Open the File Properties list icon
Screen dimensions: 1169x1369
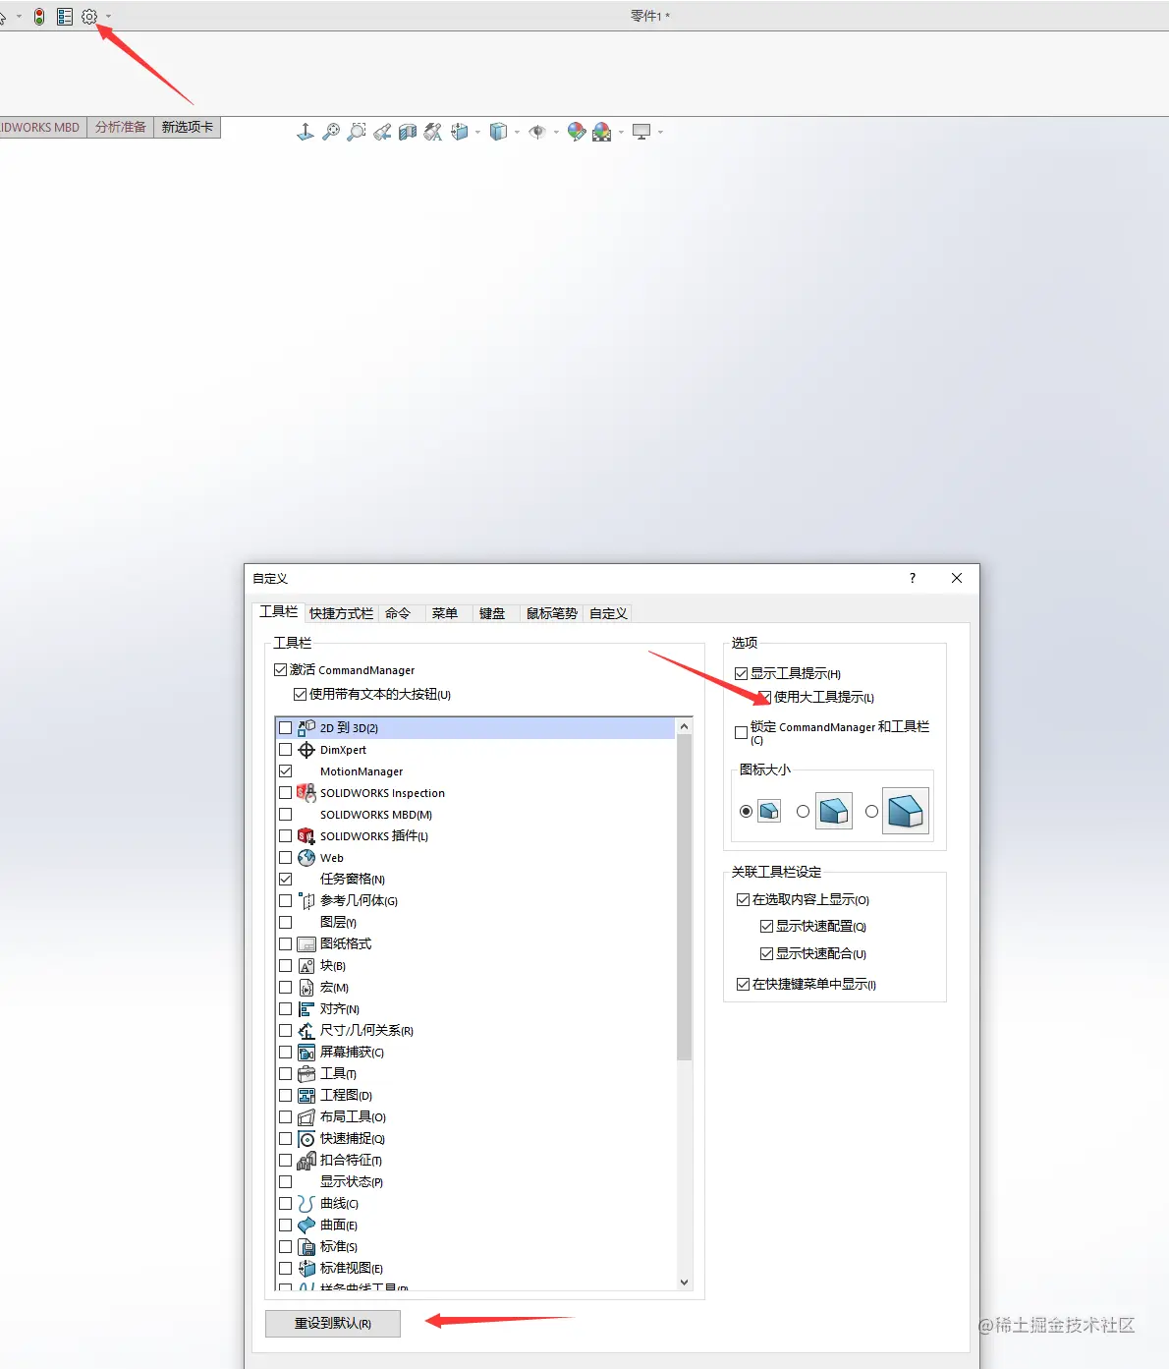coord(65,17)
